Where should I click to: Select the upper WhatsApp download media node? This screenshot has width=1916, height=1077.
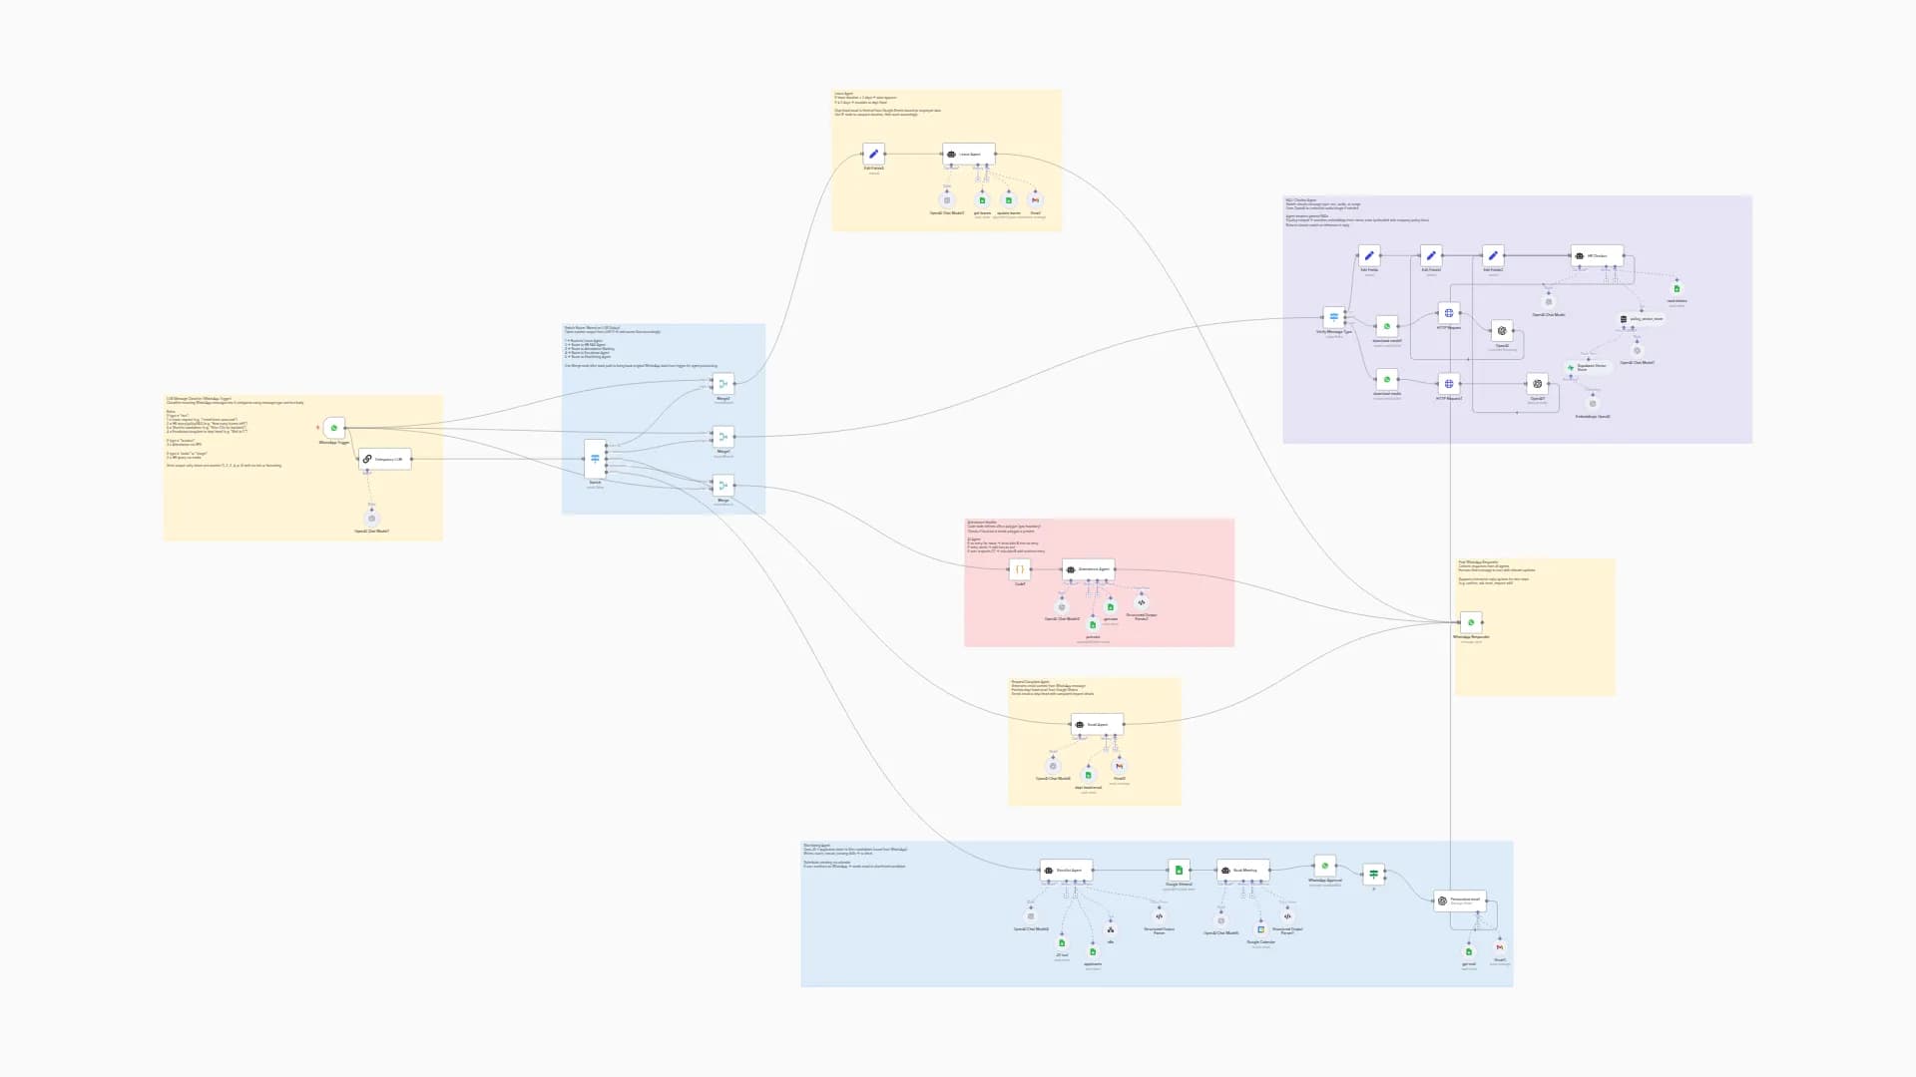point(1387,326)
